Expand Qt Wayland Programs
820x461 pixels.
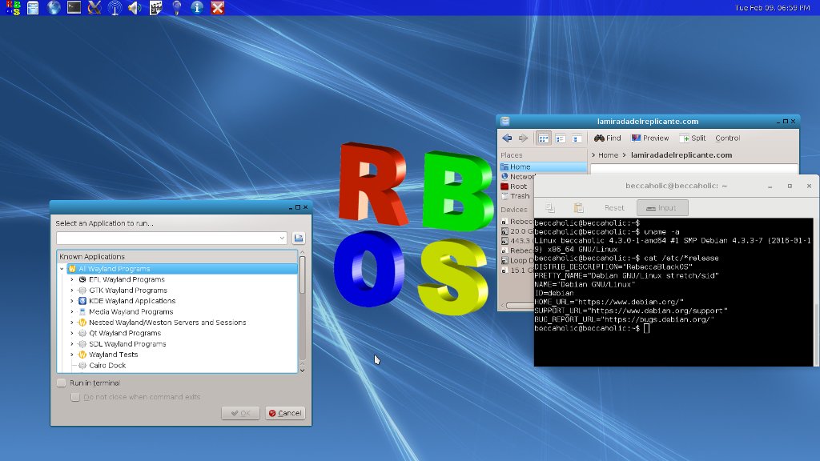[72, 333]
